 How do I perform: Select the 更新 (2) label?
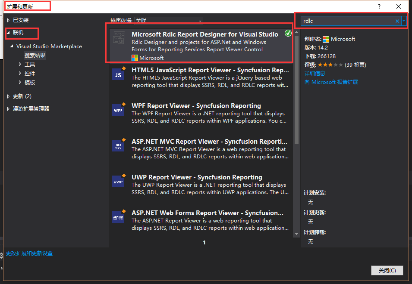[x=22, y=96]
